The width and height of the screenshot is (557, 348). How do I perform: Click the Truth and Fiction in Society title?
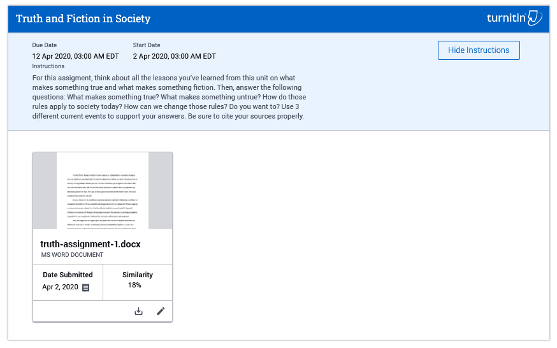click(83, 18)
